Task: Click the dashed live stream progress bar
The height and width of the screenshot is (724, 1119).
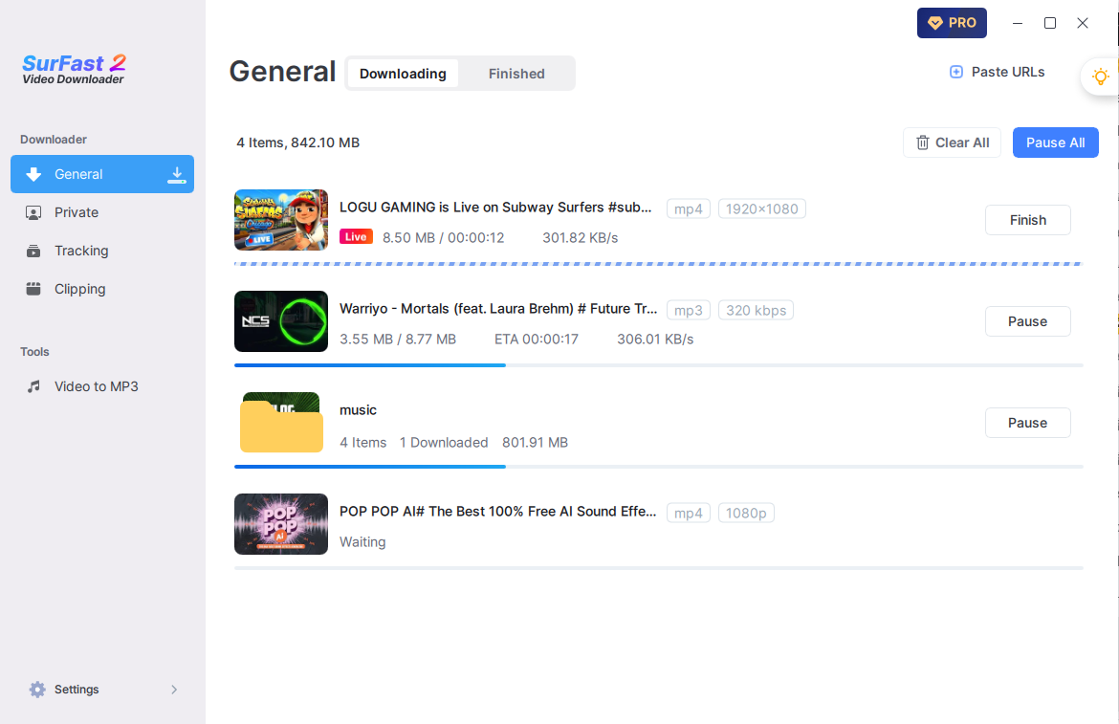Action: click(x=659, y=264)
